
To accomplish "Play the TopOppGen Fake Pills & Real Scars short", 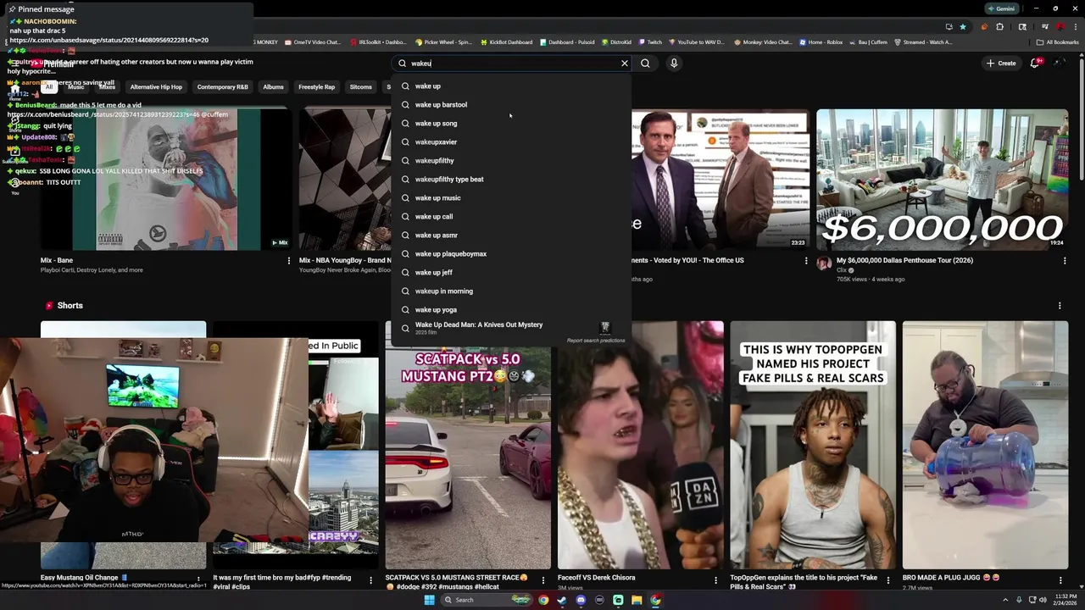I will point(813,445).
